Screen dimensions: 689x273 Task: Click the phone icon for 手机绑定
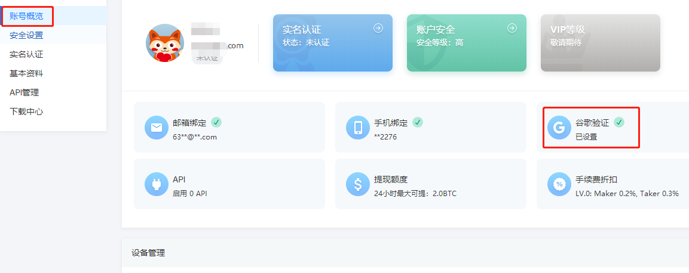pyautogui.click(x=358, y=128)
